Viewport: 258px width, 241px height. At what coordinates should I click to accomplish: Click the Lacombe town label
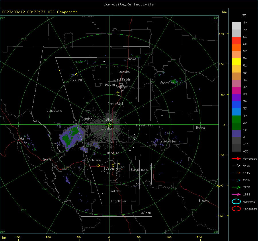tap(124, 72)
